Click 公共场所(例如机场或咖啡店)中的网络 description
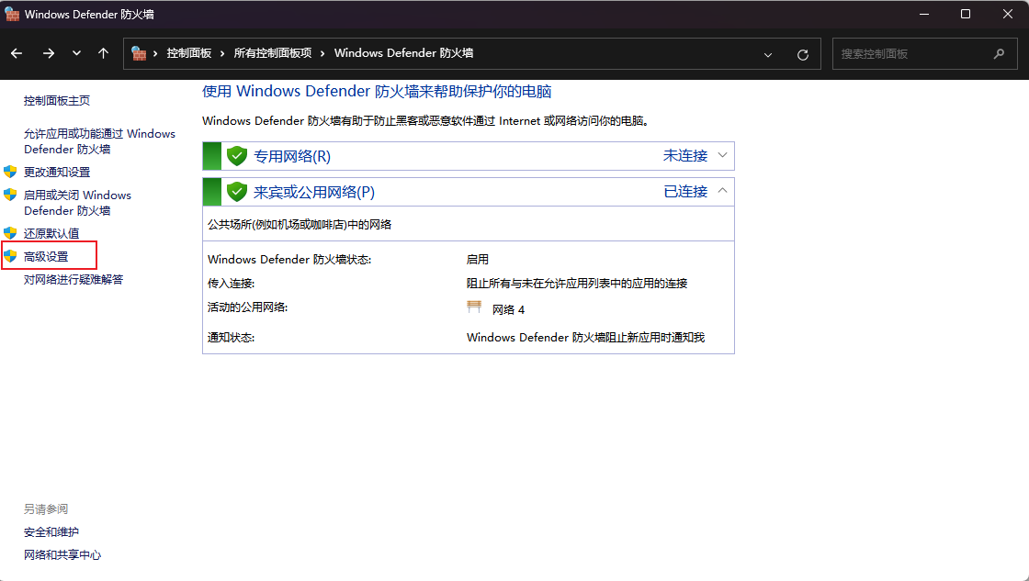 [300, 224]
